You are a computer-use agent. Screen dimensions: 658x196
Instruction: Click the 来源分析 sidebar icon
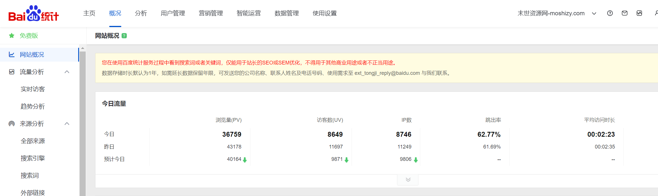tap(11, 124)
